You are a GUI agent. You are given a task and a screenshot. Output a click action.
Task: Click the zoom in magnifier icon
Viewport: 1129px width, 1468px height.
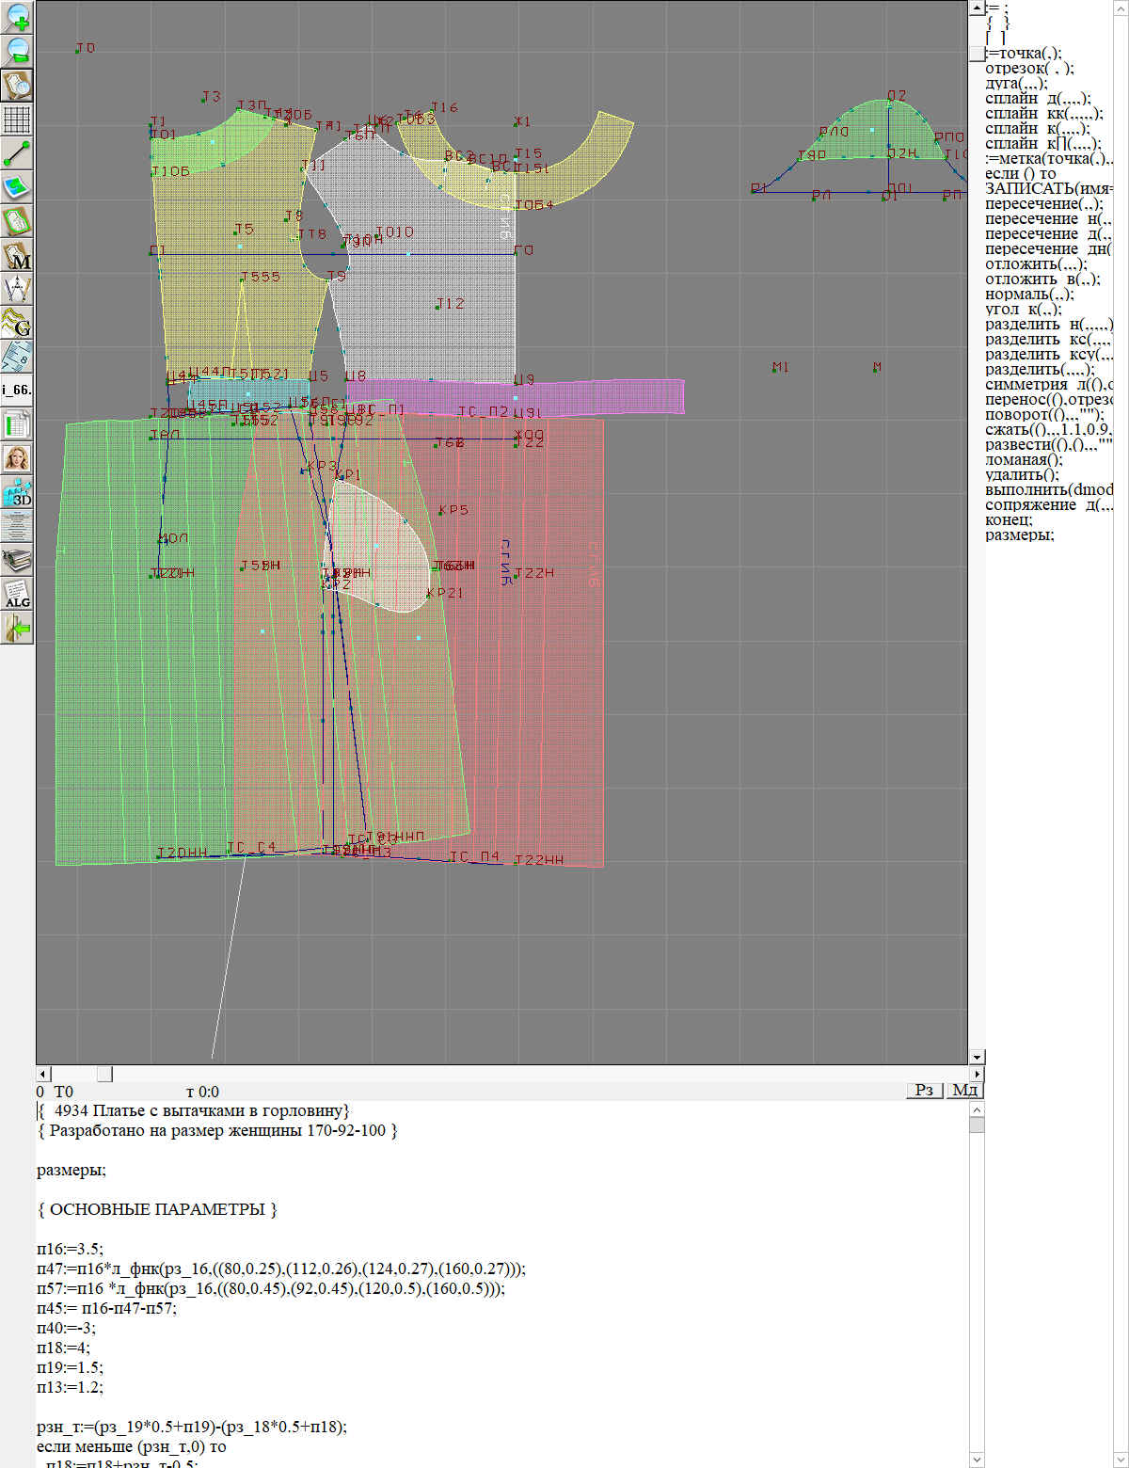[x=17, y=17]
